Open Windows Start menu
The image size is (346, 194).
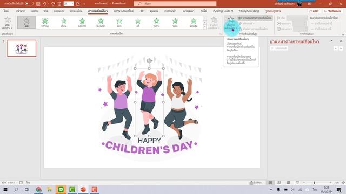click(5, 189)
